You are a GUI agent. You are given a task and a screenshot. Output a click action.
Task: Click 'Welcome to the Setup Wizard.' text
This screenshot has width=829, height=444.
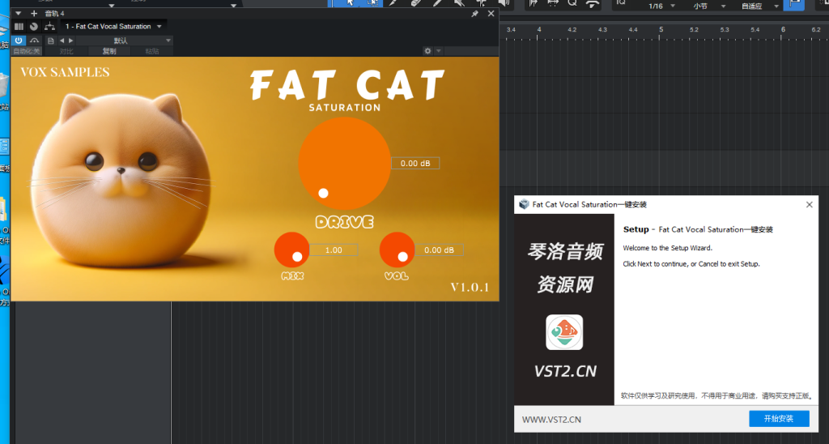[x=667, y=248]
